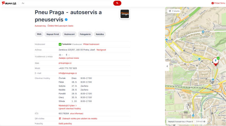This screenshot has height=126, width=226.
Task: Click the plus icon Přidat firmu
Action: click(x=213, y=3)
